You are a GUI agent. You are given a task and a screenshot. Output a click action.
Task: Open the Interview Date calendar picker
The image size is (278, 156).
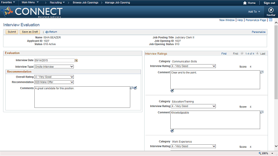[76, 61]
